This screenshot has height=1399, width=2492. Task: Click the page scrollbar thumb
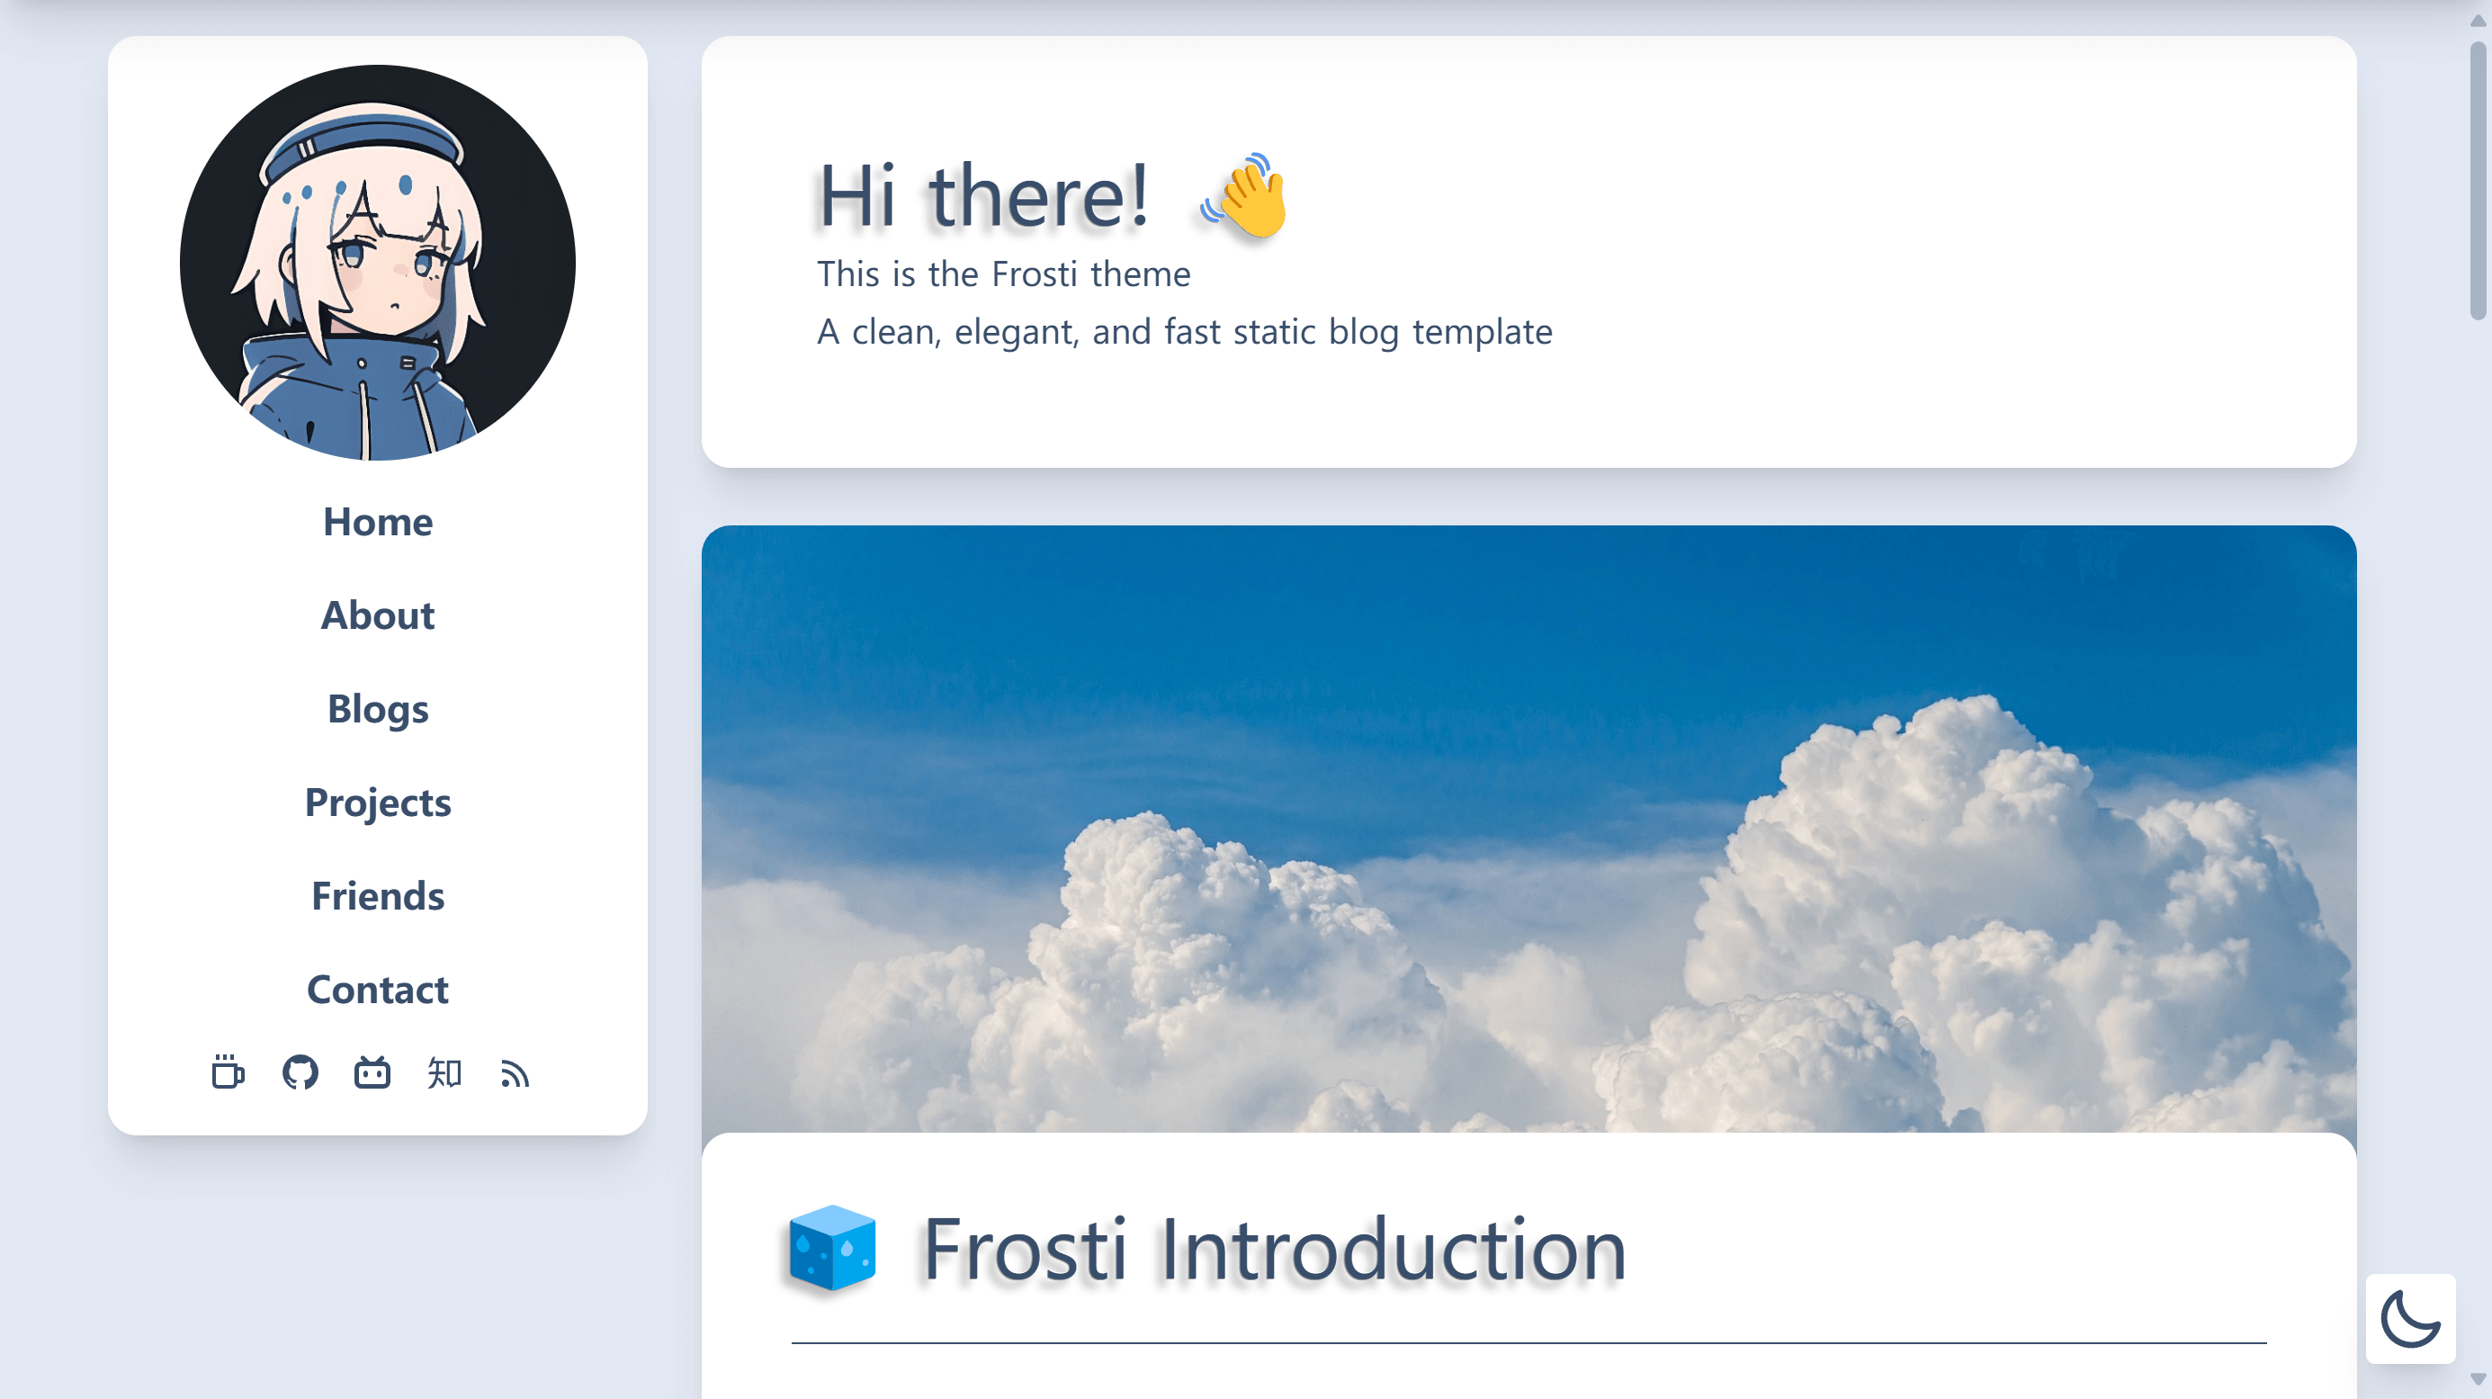[2479, 179]
